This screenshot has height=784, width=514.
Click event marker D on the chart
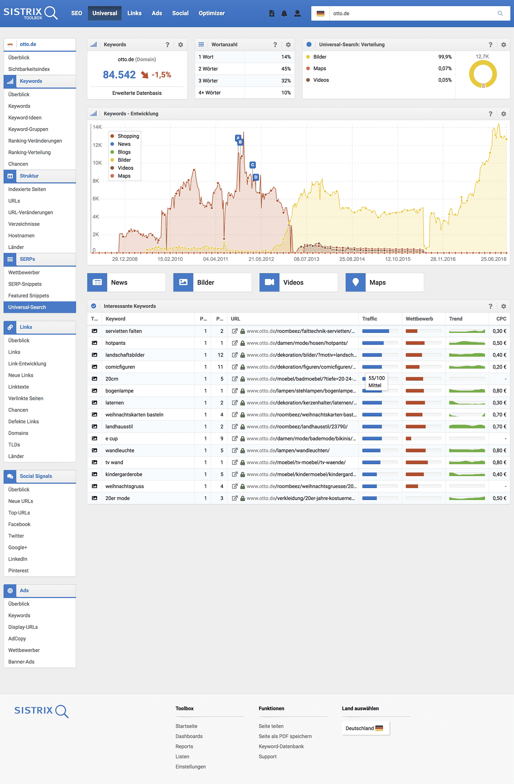click(256, 177)
